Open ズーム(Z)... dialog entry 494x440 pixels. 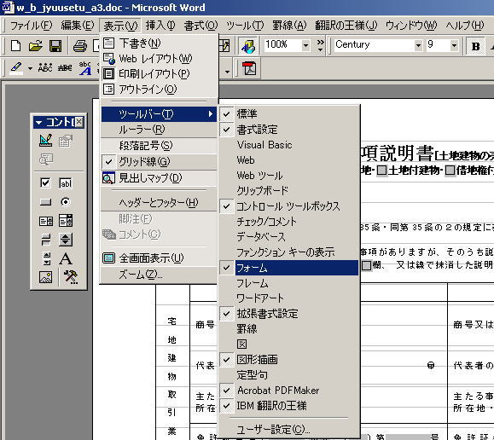pos(159,275)
